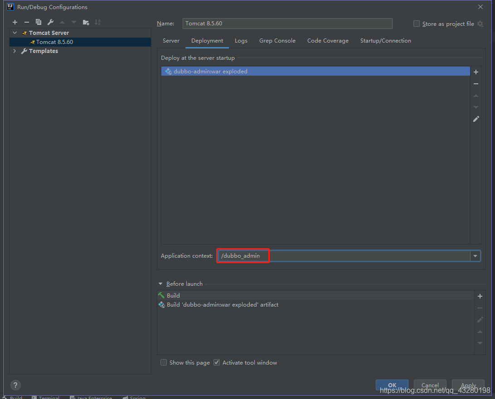The image size is (495, 399).
Task: Open Build tool window at bottom bar
Action: 12,398
